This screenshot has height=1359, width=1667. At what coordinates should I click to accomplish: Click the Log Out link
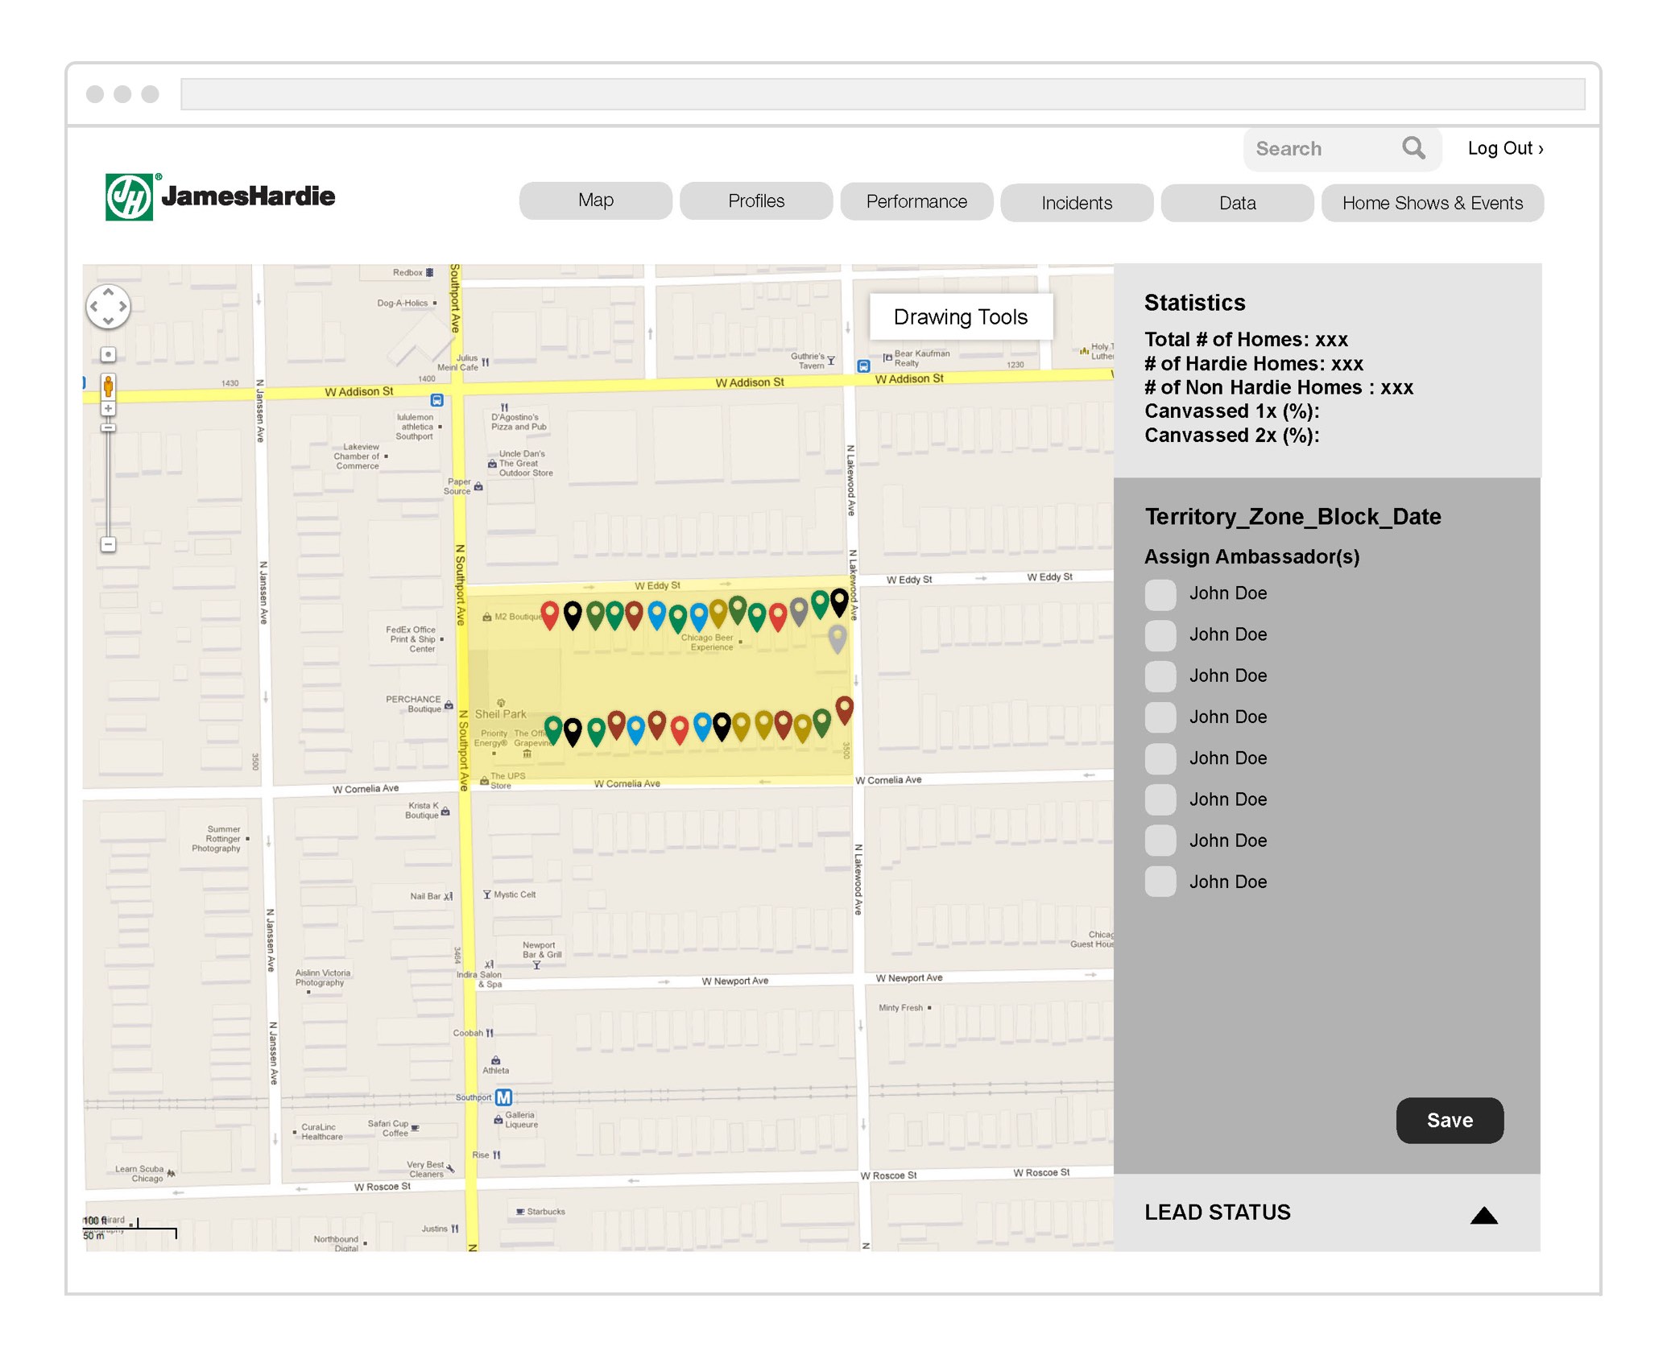click(x=1504, y=148)
